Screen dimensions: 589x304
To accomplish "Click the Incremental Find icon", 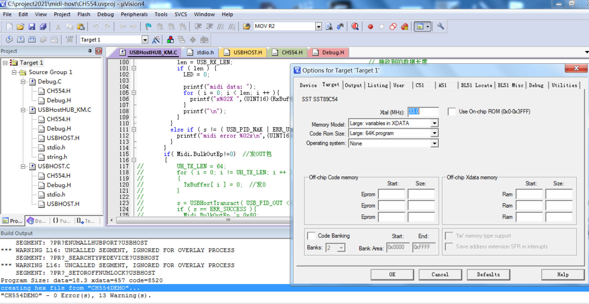I will 340,27.
